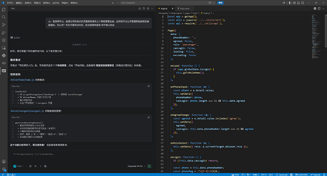The image size is (327, 176).
Task: Click the @ mention icon in the chat input
Action: (30, 166)
